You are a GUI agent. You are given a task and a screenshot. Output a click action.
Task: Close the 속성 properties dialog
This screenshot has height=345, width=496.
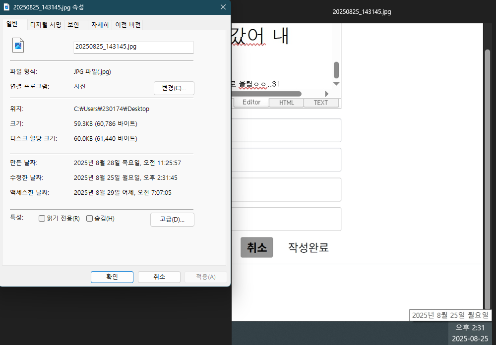223,7
